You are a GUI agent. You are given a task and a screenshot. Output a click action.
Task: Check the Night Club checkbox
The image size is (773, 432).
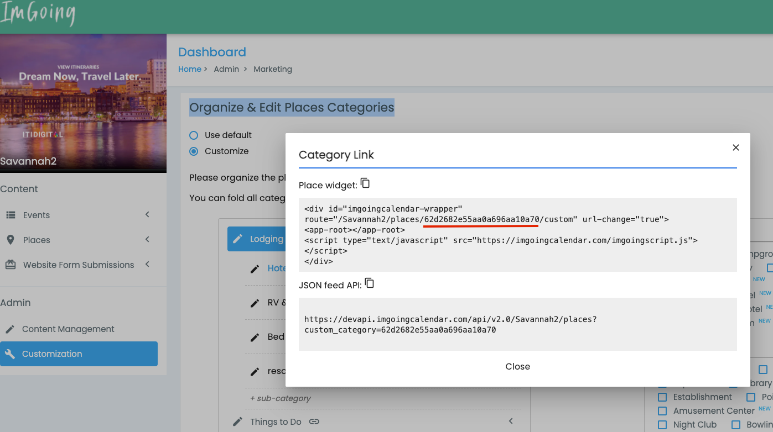pos(662,425)
